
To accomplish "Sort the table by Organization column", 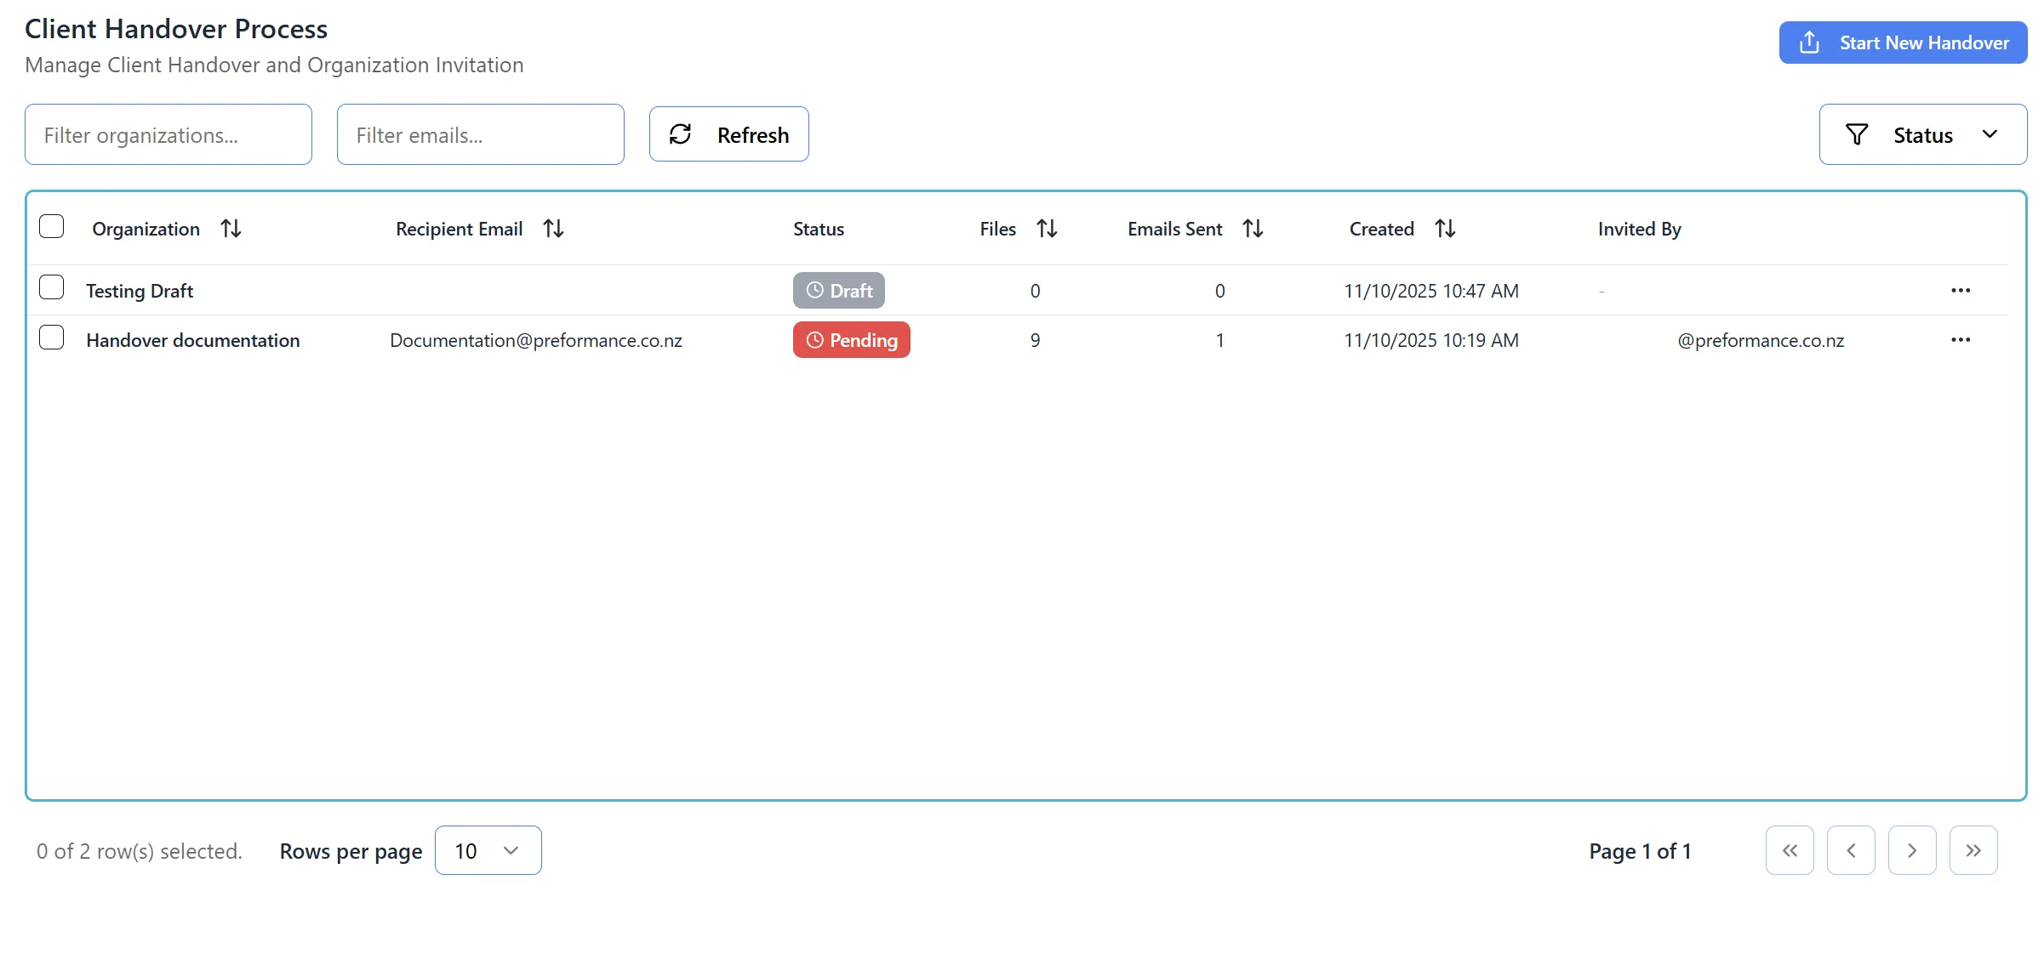I will (231, 228).
